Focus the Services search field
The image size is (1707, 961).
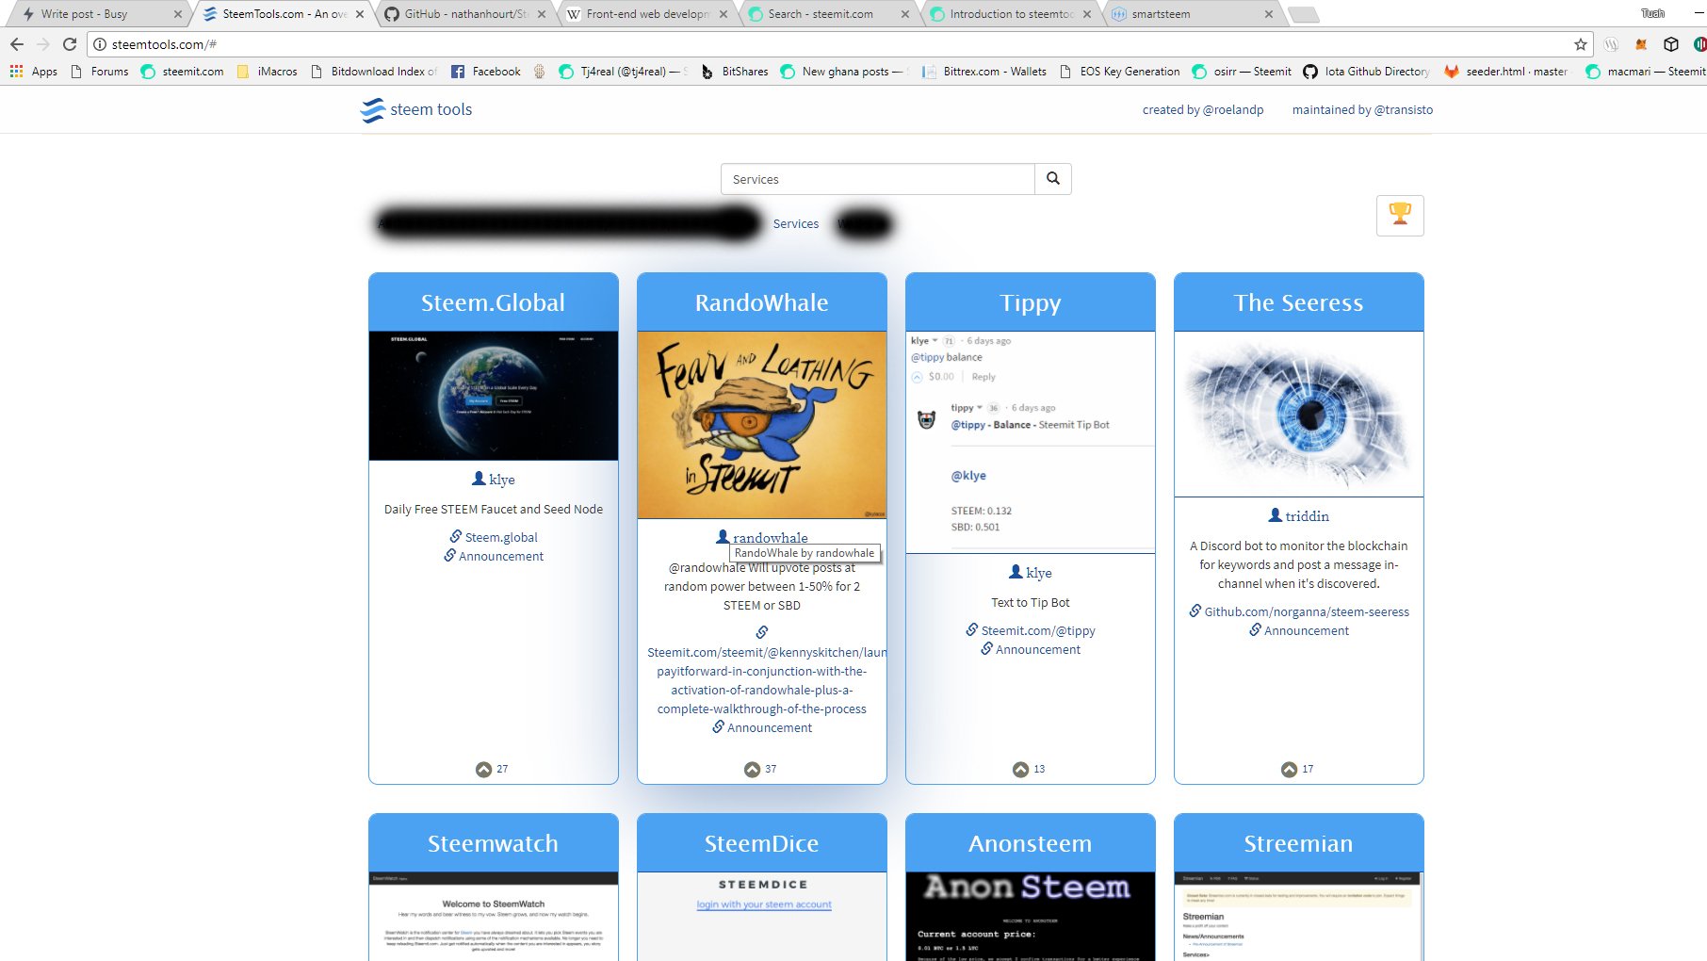(x=878, y=179)
